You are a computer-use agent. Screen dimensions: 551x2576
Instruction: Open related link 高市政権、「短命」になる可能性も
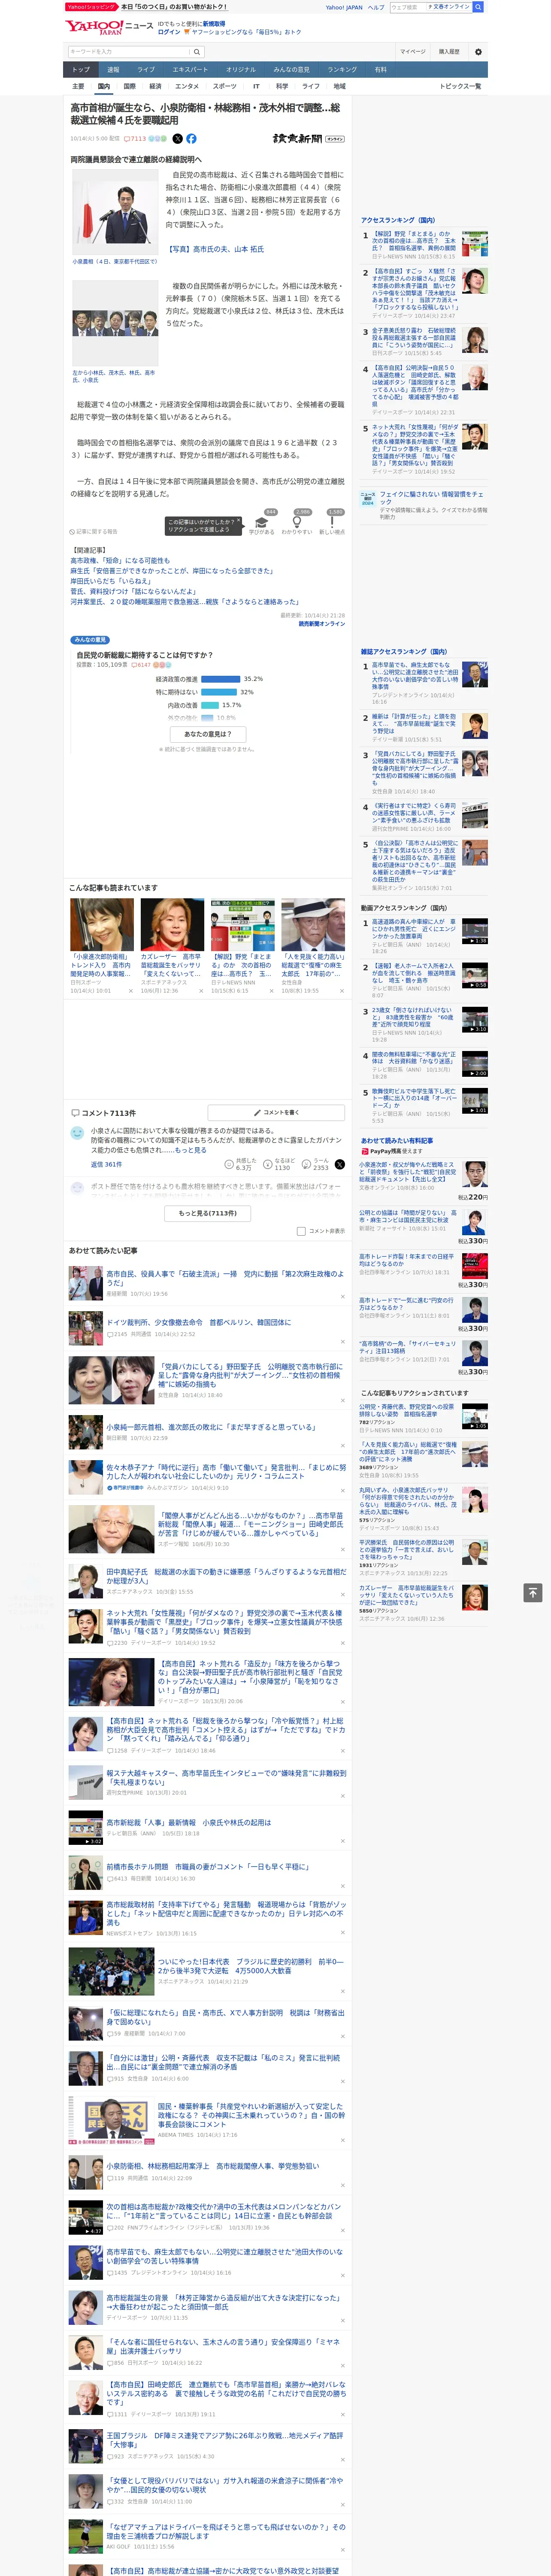[x=120, y=561]
